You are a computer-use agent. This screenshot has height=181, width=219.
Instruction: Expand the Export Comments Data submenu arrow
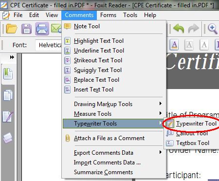pyautogui.click(x=161, y=152)
